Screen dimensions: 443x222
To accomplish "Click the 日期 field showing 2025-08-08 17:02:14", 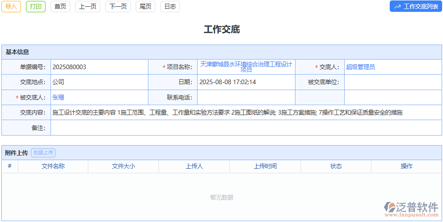I will (246, 82).
